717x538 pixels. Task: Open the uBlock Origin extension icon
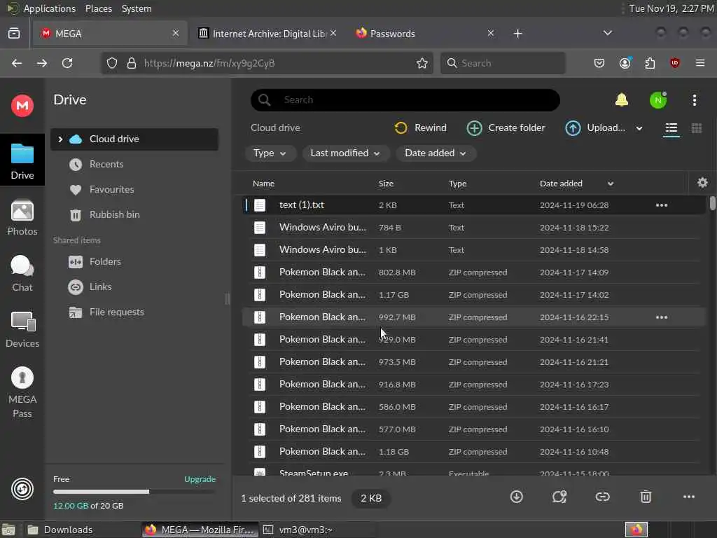point(674,63)
